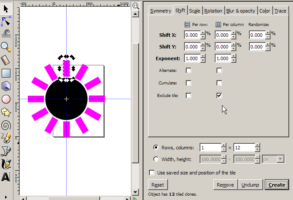
Task: Choose the Zoom magnifier tool
Action: [6, 46]
